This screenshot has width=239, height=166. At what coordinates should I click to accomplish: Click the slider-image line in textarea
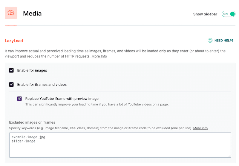click(23, 141)
